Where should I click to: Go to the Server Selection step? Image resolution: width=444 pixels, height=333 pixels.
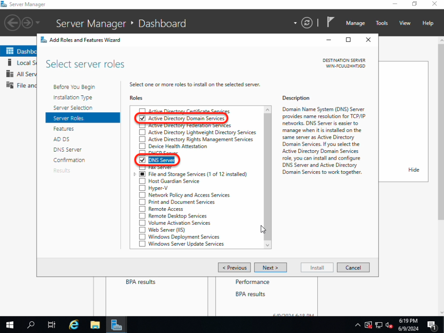pyautogui.click(x=73, y=108)
